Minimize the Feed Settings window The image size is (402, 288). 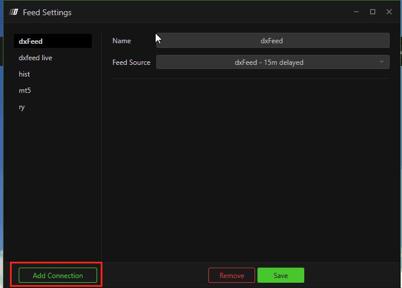pyautogui.click(x=356, y=12)
